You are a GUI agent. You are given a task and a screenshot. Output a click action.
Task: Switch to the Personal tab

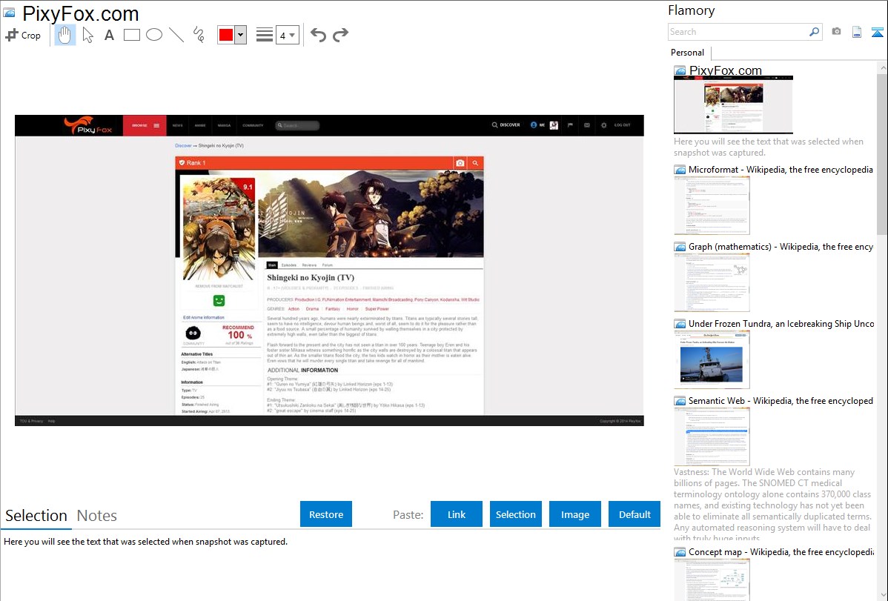click(x=688, y=52)
